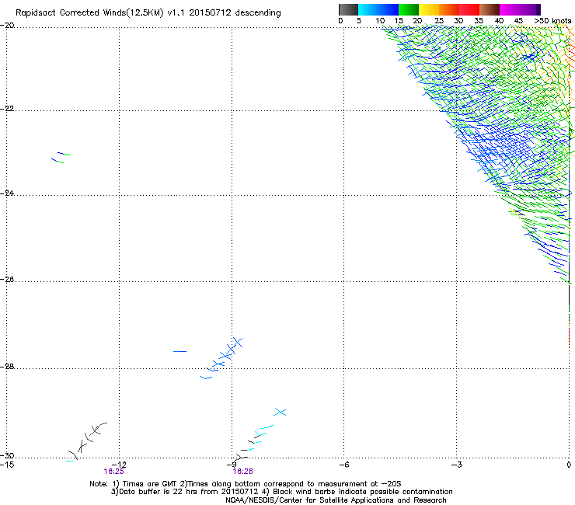Select the longitude axis label "-6"
The height and width of the screenshot is (505, 575).
(344, 465)
